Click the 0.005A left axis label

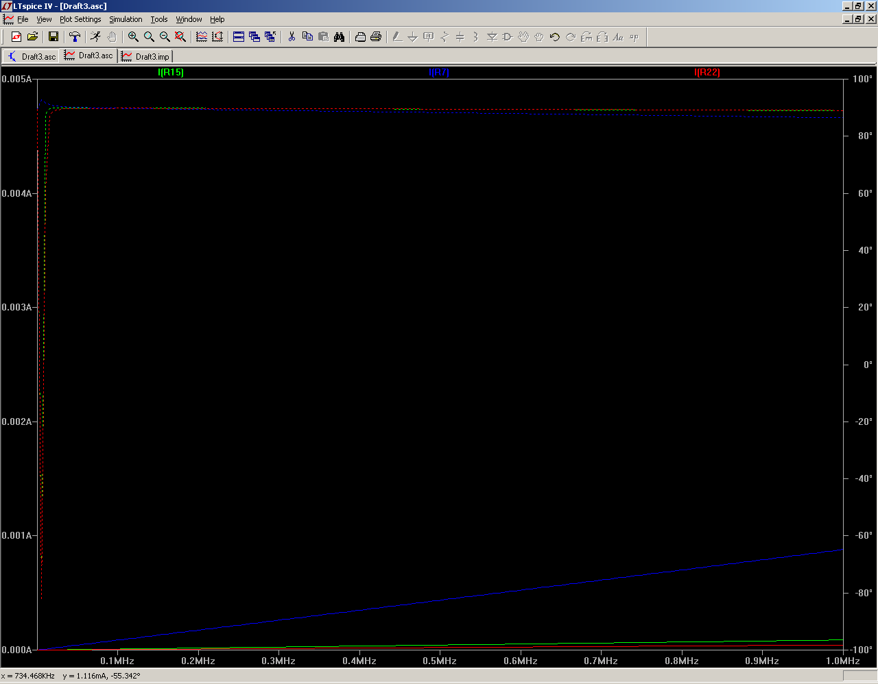(x=16, y=79)
